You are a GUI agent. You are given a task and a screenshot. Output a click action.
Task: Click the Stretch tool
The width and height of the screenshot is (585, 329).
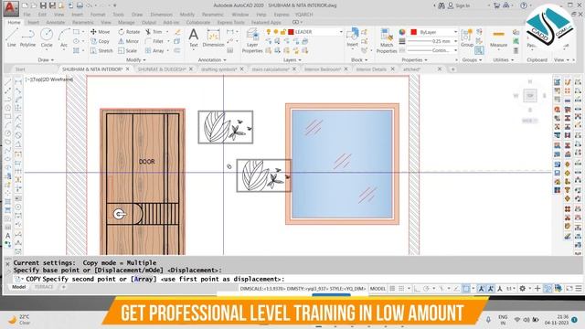coord(101,50)
